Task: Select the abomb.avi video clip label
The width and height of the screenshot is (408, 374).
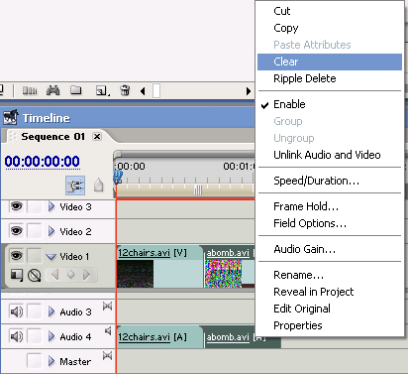Action: pyautogui.click(x=228, y=253)
